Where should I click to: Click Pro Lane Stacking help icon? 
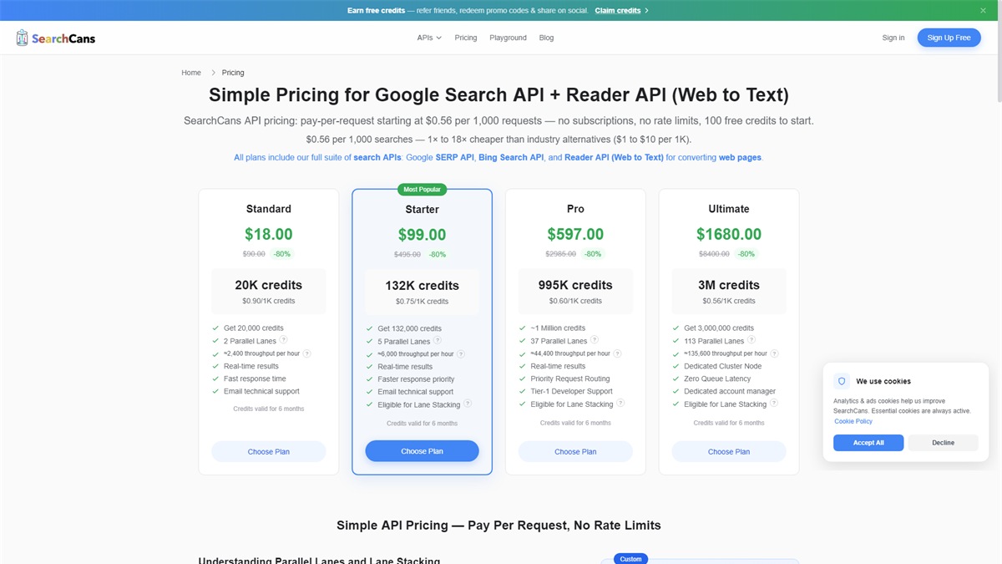pos(620,403)
